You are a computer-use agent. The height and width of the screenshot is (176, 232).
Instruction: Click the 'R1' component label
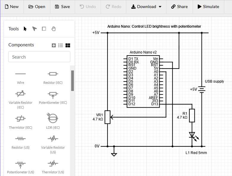185,113
